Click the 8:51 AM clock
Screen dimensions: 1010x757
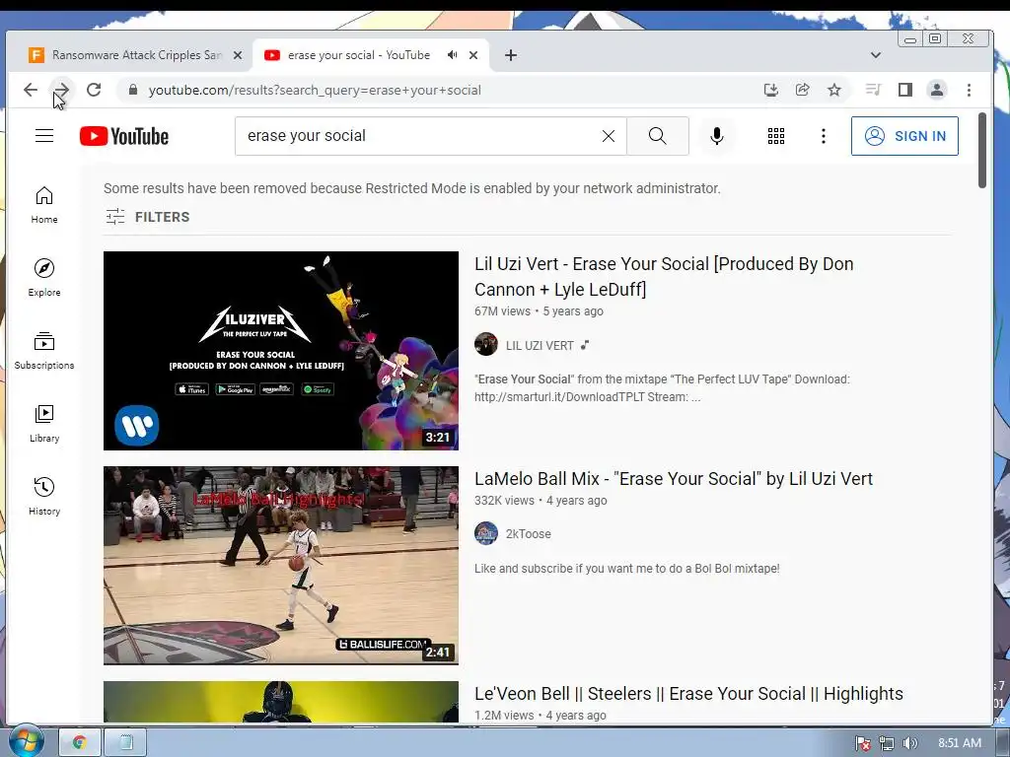959,743
